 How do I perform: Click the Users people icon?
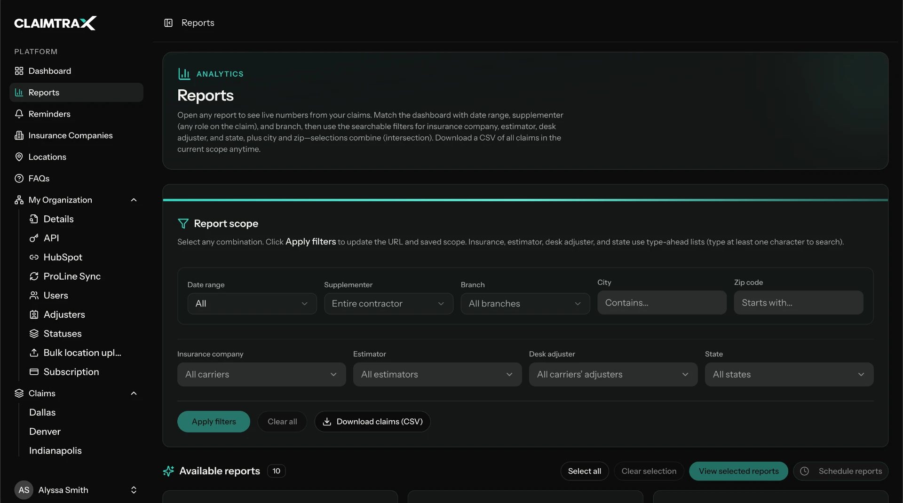click(x=34, y=296)
